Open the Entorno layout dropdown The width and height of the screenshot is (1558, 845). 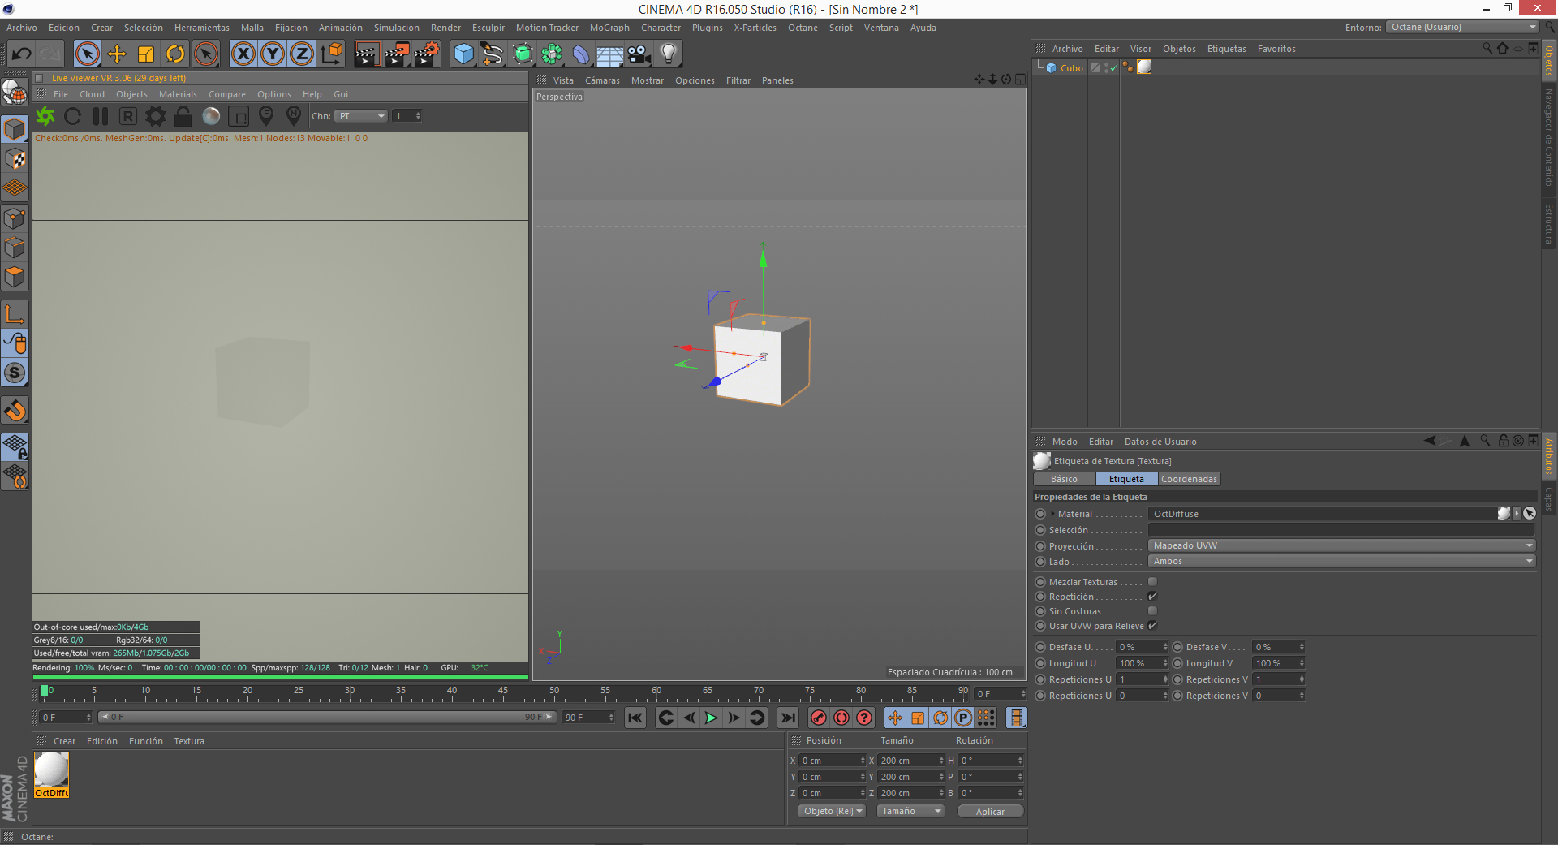tap(1462, 27)
